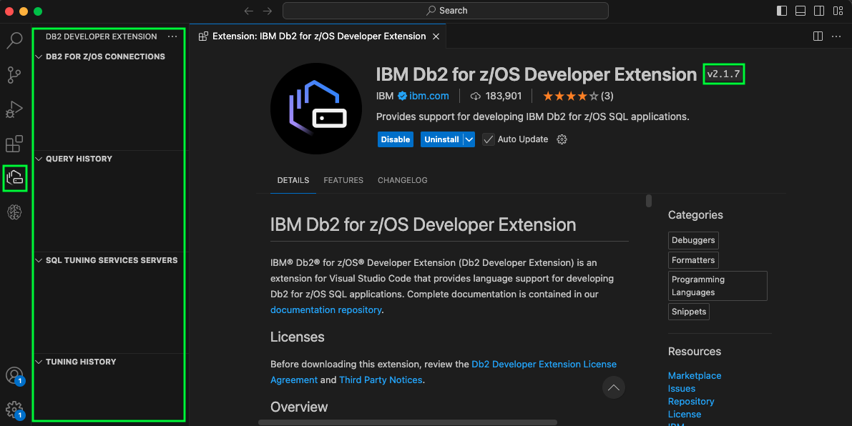Screen dimensions: 852x426
Task: Select the Db2 Developer Extension activity bar icon
Action: pyautogui.click(x=14, y=178)
